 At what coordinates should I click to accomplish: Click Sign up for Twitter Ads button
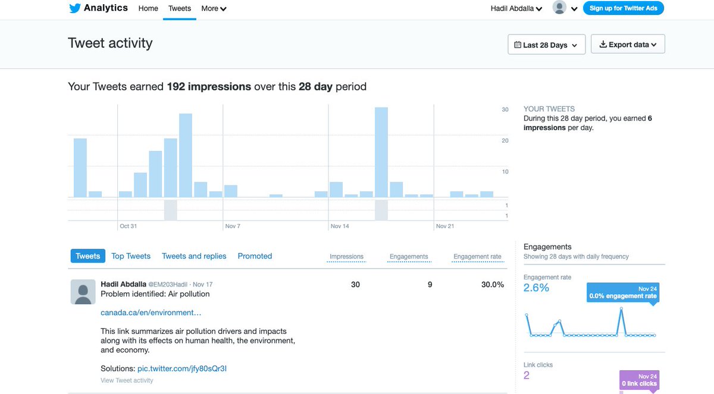point(624,8)
